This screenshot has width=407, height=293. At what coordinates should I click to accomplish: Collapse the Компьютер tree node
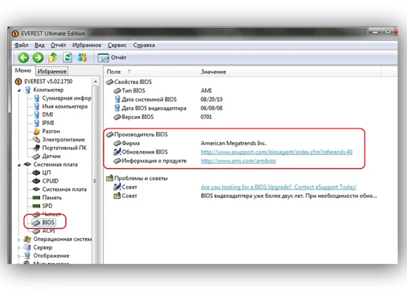(x=19, y=90)
